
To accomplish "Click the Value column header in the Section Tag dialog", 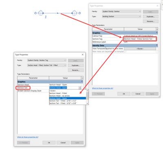I will coord(65,78).
